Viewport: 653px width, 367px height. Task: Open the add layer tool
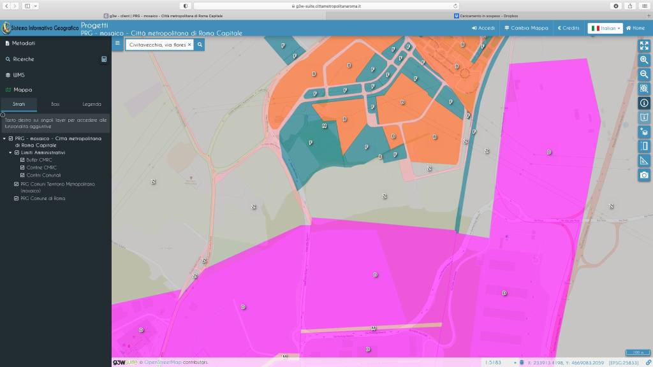coord(644,132)
